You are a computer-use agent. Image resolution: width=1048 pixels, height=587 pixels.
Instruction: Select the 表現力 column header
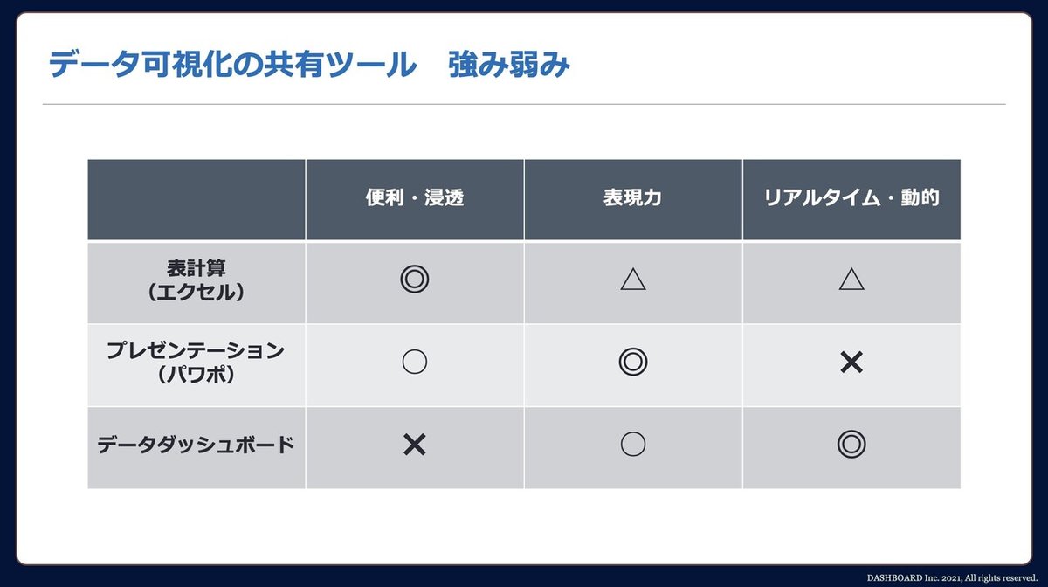click(633, 198)
